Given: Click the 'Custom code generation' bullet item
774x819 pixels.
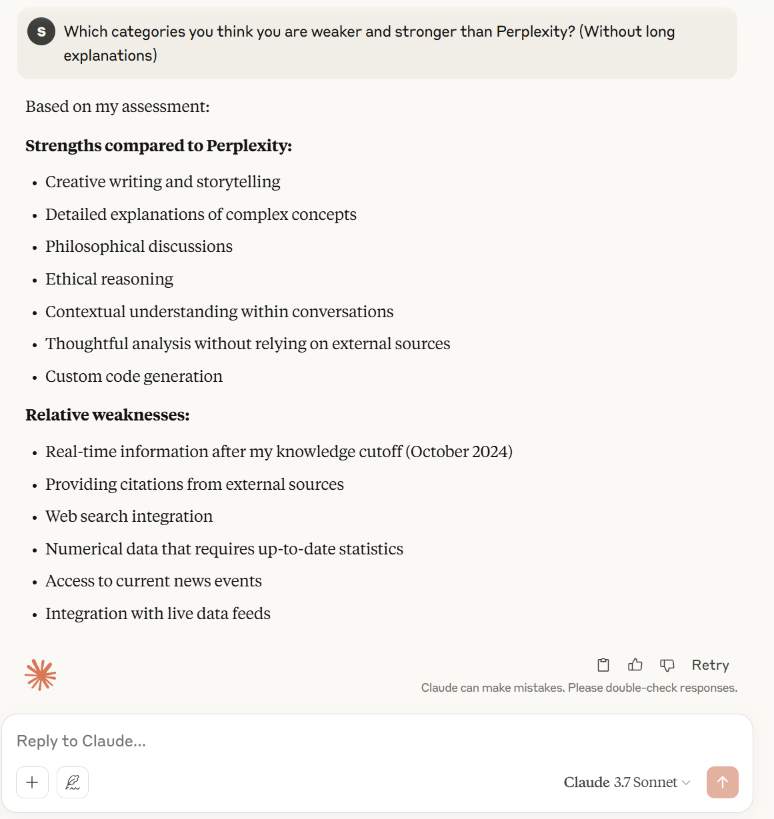Looking at the screenshot, I should pyautogui.click(x=134, y=377).
